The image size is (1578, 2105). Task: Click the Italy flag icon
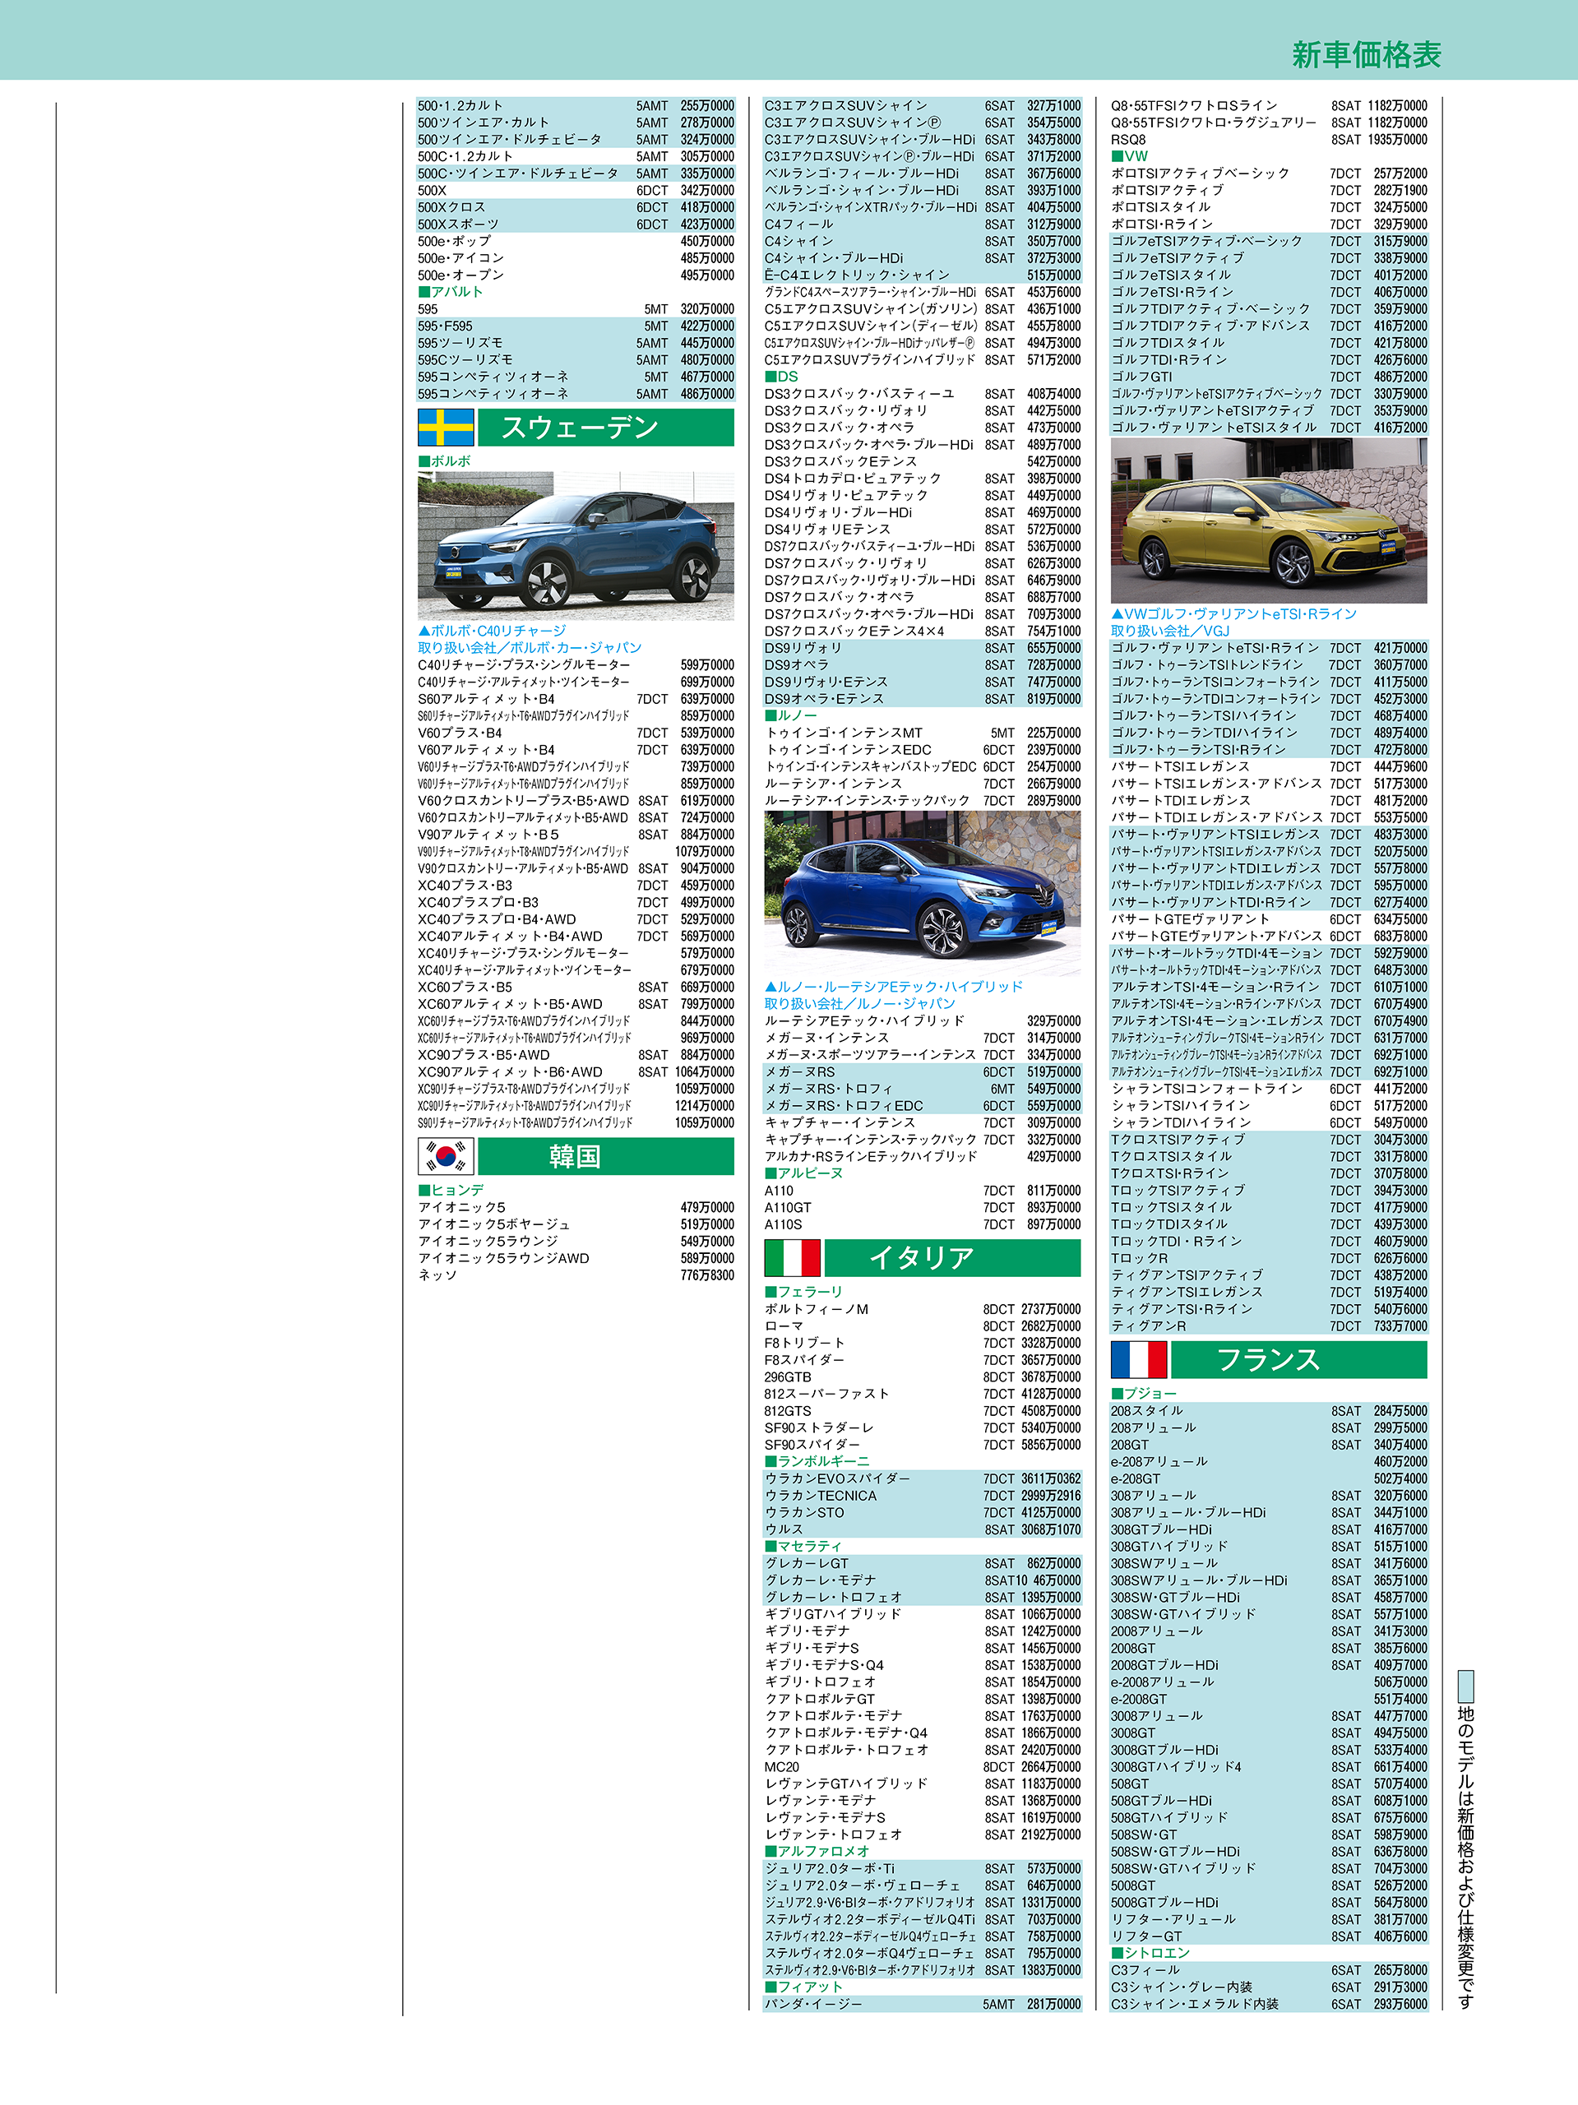792,1257
